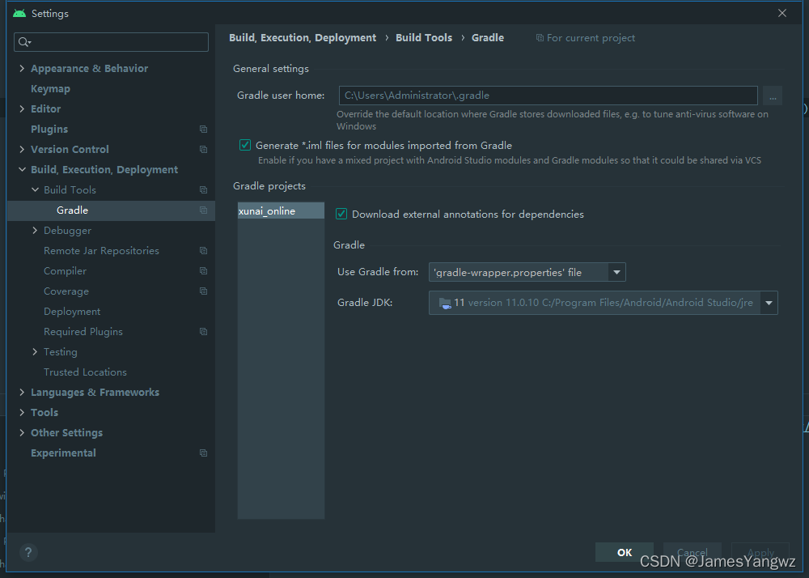Click browse button for Gradle user home
Screen dimensions: 809x578
pyautogui.click(x=773, y=96)
